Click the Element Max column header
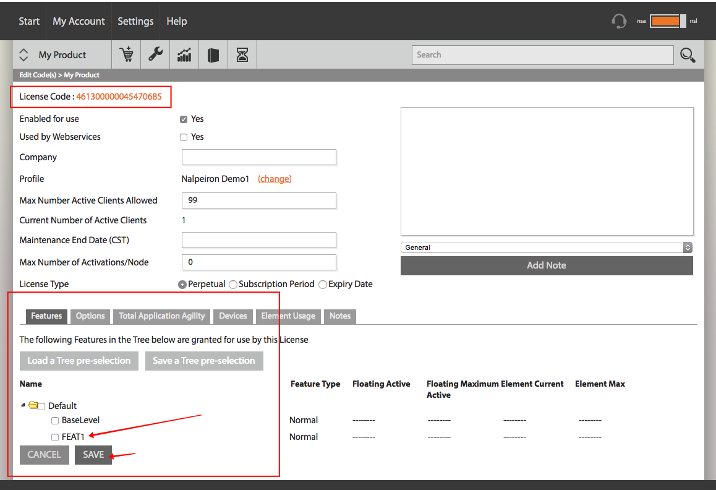 pos(600,384)
